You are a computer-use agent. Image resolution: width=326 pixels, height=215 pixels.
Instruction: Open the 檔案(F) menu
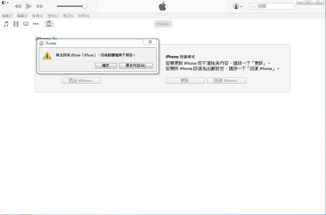[7, 16]
